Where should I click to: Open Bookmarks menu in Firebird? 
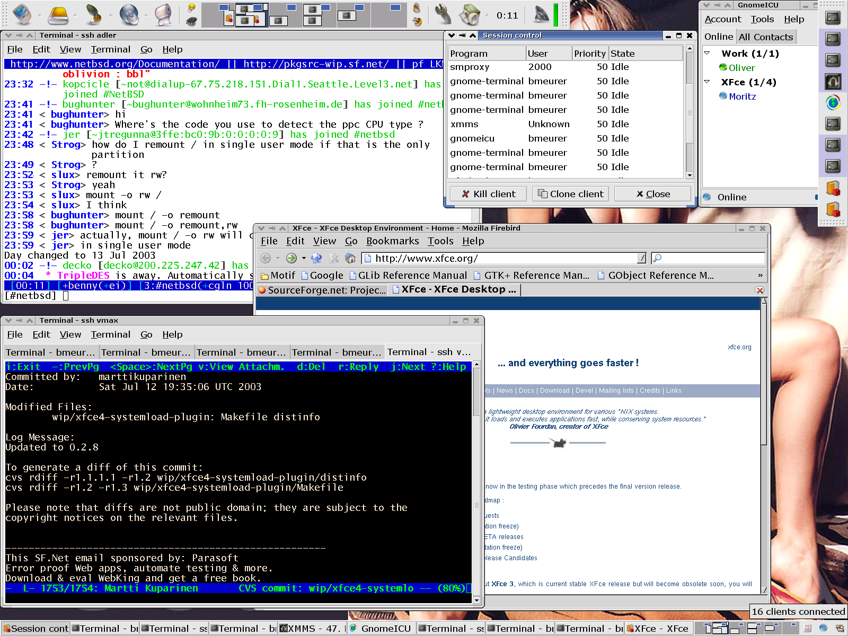click(392, 241)
